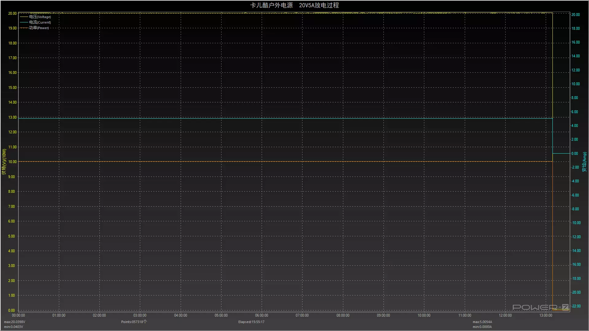Image resolution: width=589 pixels, height=331 pixels.
Task: Click the 05:00:00 time axis label
Action: coord(221,315)
